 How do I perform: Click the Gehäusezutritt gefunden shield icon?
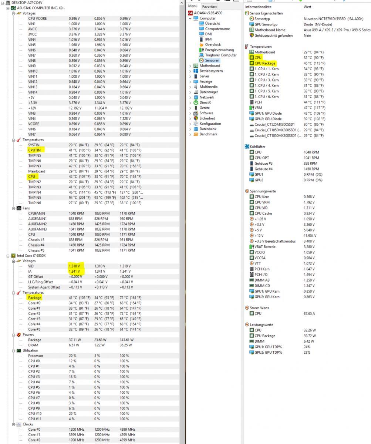pyautogui.click(x=252, y=36)
